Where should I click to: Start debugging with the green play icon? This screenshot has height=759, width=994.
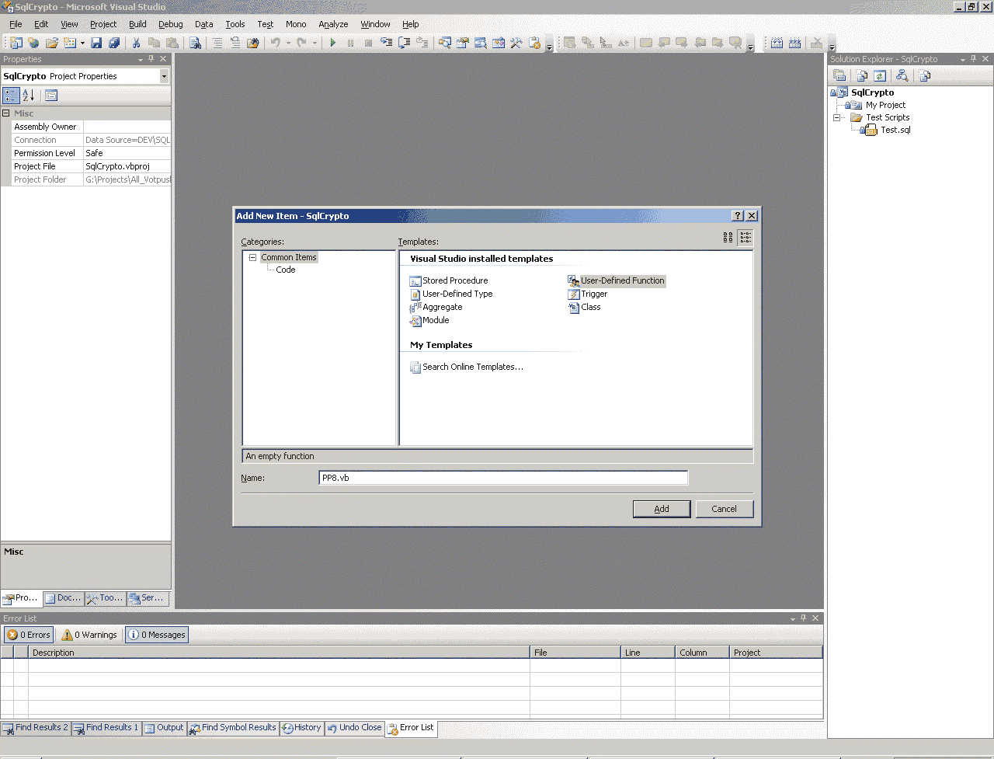pos(332,43)
